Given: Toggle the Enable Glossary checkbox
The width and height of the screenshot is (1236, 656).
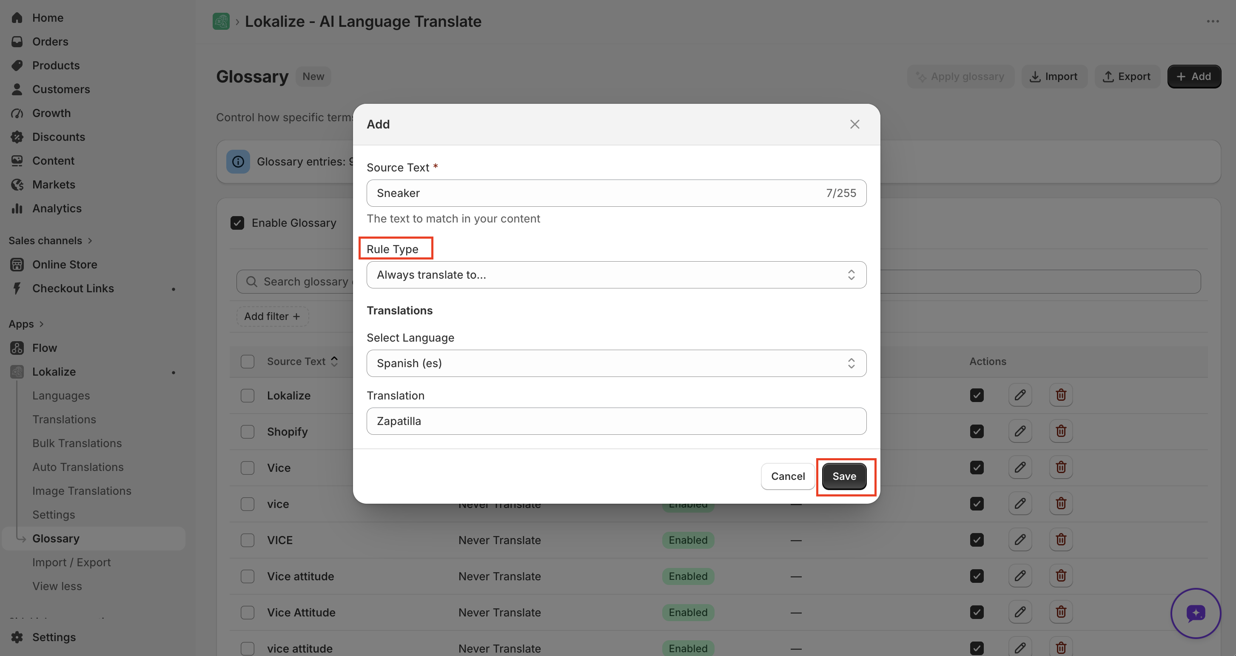Looking at the screenshot, I should [x=237, y=222].
